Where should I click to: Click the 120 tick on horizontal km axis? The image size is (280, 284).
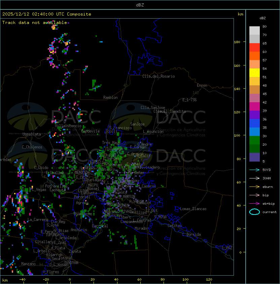click(x=209, y=279)
